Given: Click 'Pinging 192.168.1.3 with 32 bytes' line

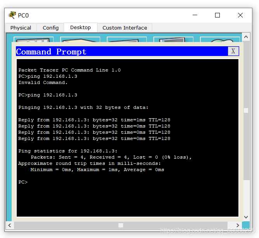Looking at the screenshot, I should tap(83, 107).
